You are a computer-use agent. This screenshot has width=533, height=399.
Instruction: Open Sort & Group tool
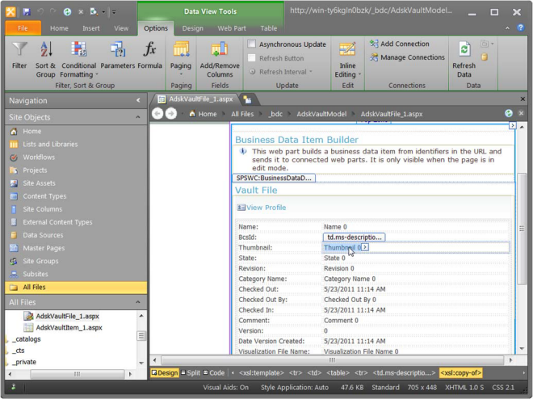(x=45, y=59)
